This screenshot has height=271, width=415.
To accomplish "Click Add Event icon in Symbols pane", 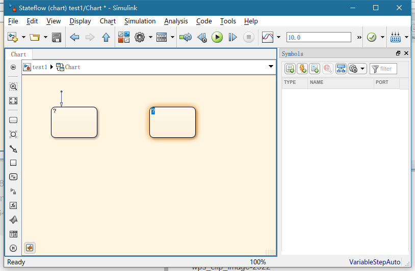I will 302,69.
